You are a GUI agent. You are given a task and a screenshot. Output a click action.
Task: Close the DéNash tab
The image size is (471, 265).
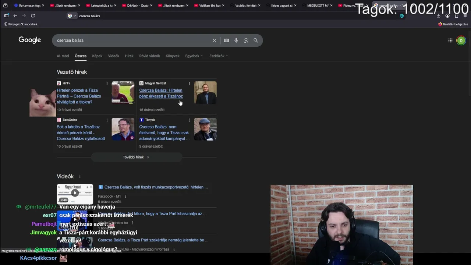point(151,6)
